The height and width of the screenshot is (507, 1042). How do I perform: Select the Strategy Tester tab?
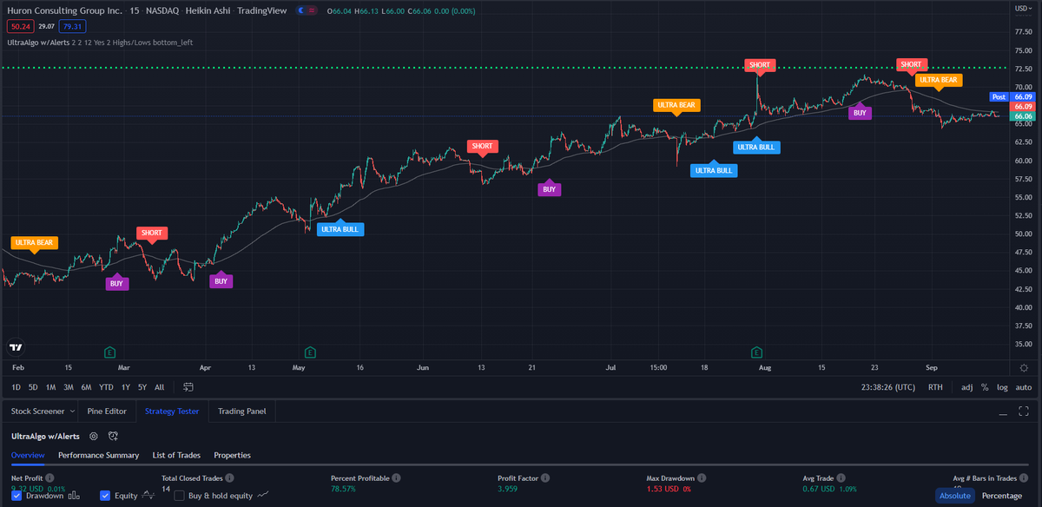point(172,412)
